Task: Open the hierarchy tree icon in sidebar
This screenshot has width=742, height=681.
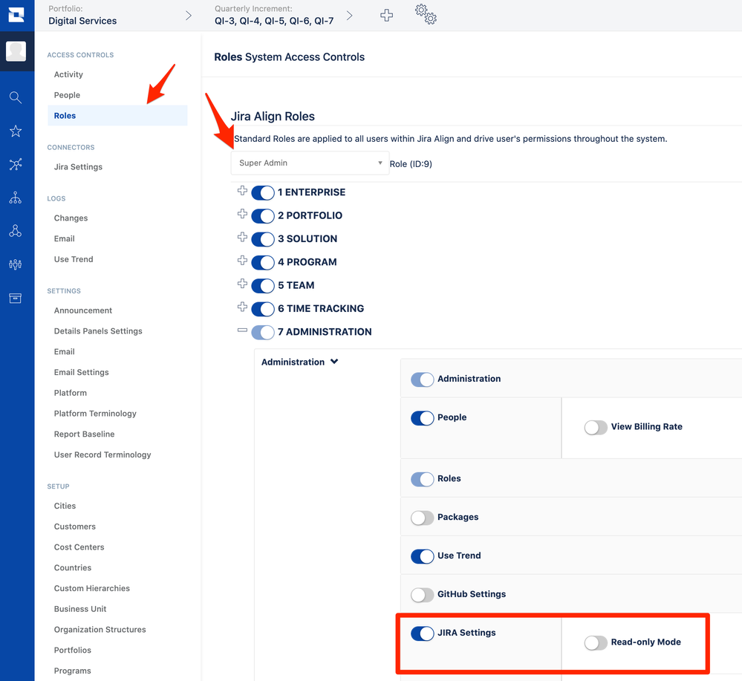Action: (16, 198)
